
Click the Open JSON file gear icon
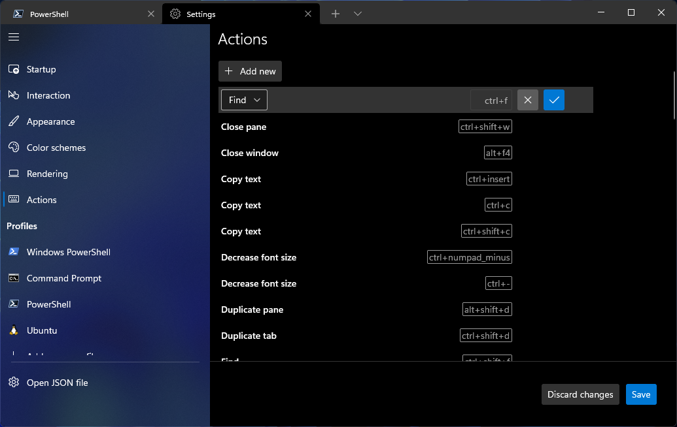(x=14, y=383)
